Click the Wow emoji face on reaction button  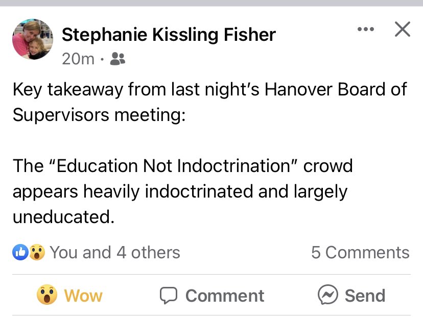47,296
